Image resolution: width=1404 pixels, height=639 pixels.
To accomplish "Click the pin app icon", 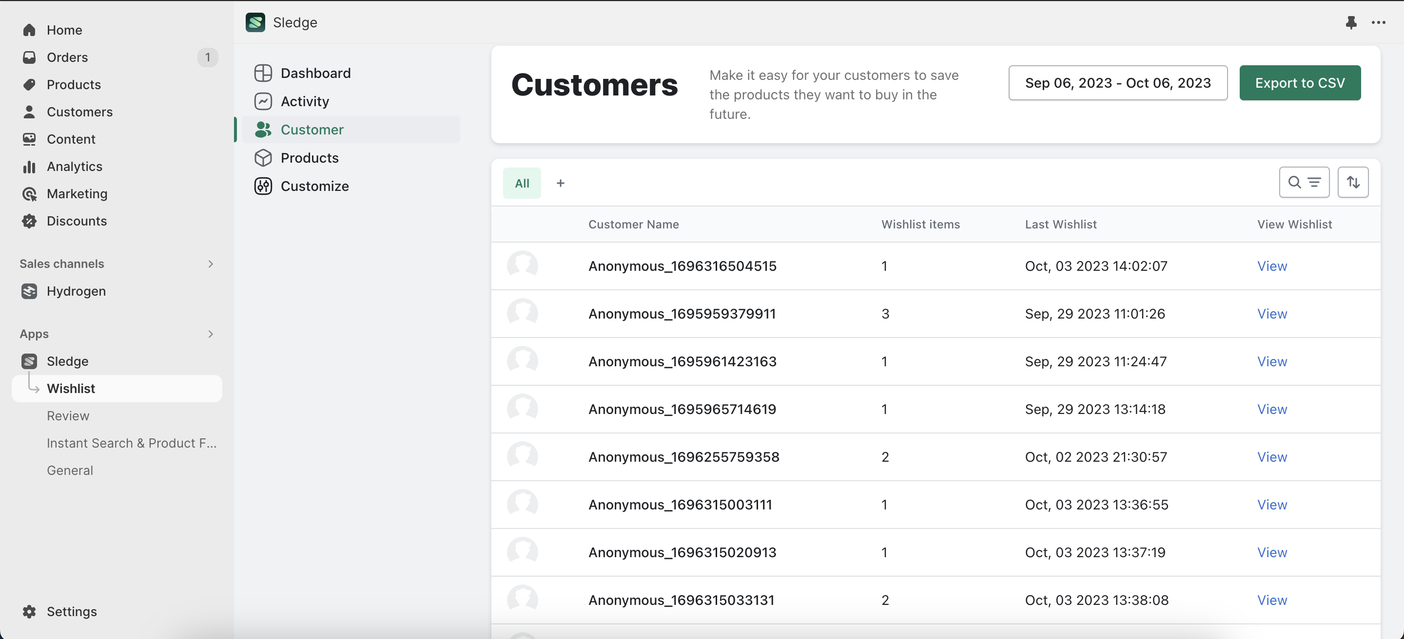I will click(x=1350, y=22).
